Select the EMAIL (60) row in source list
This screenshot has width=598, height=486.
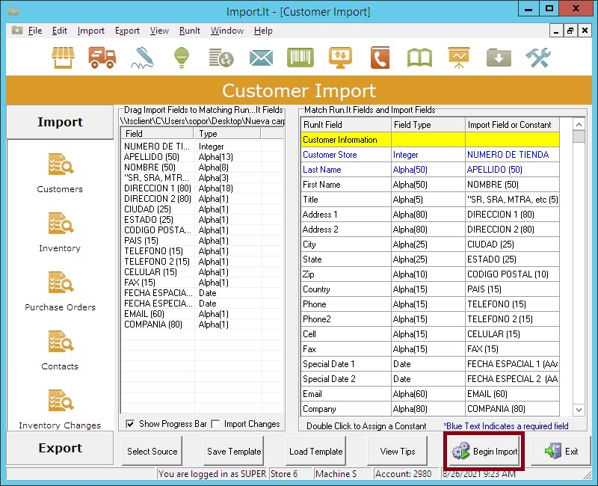pyautogui.click(x=202, y=314)
